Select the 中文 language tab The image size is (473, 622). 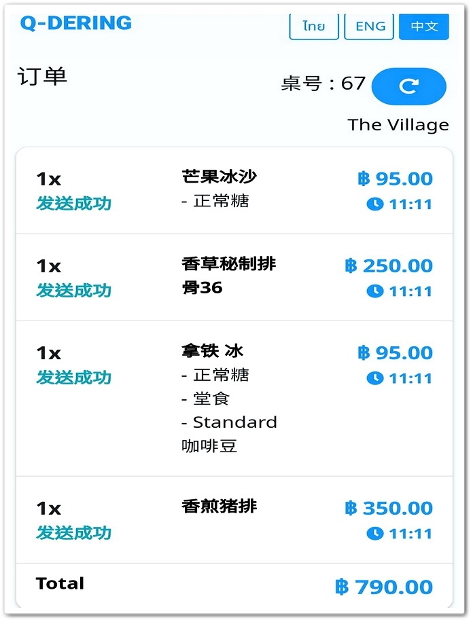424,26
